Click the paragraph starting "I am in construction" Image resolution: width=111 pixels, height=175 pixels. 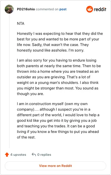[58, 121]
